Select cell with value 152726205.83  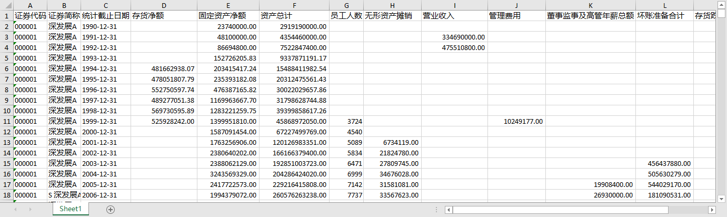coord(228,58)
